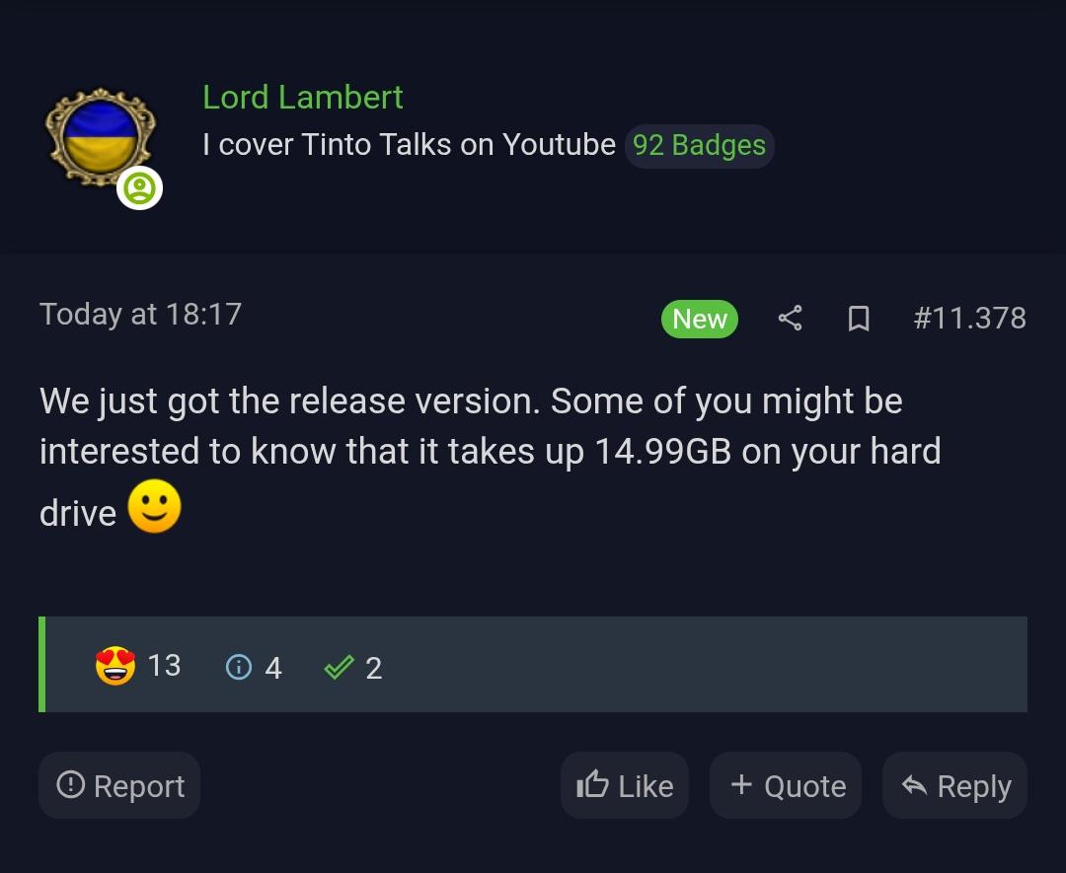The height and width of the screenshot is (873, 1066).
Task: Report this post
Action: [x=119, y=785]
